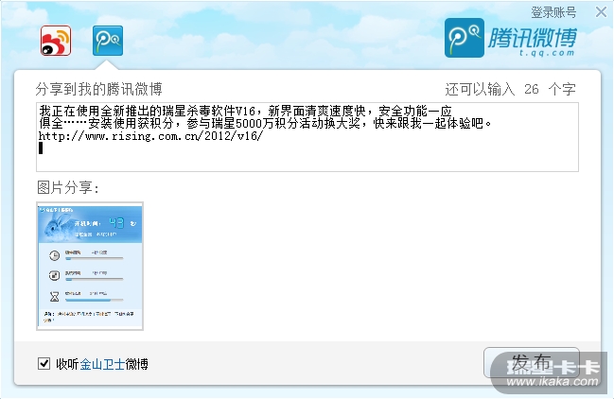Select the Sina Weibo share icon
Image resolution: width=614 pixels, height=399 pixels.
[56, 41]
